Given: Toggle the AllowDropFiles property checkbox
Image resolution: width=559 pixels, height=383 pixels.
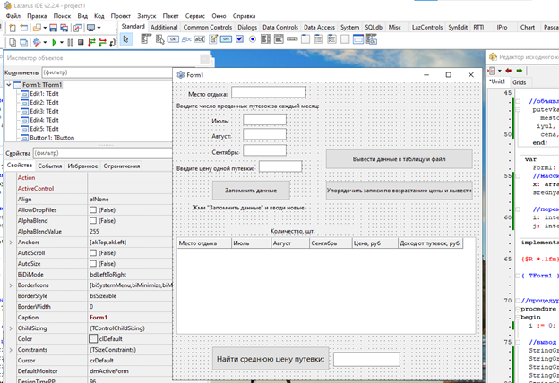Looking at the screenshot, I should (x=93, y=209).
